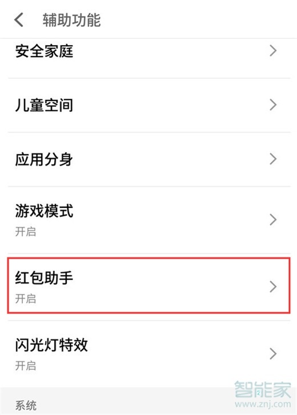This screenshot has width=297, height=415.
Task: Open the 闪光灯特效 settings
Action: (148, 354)
